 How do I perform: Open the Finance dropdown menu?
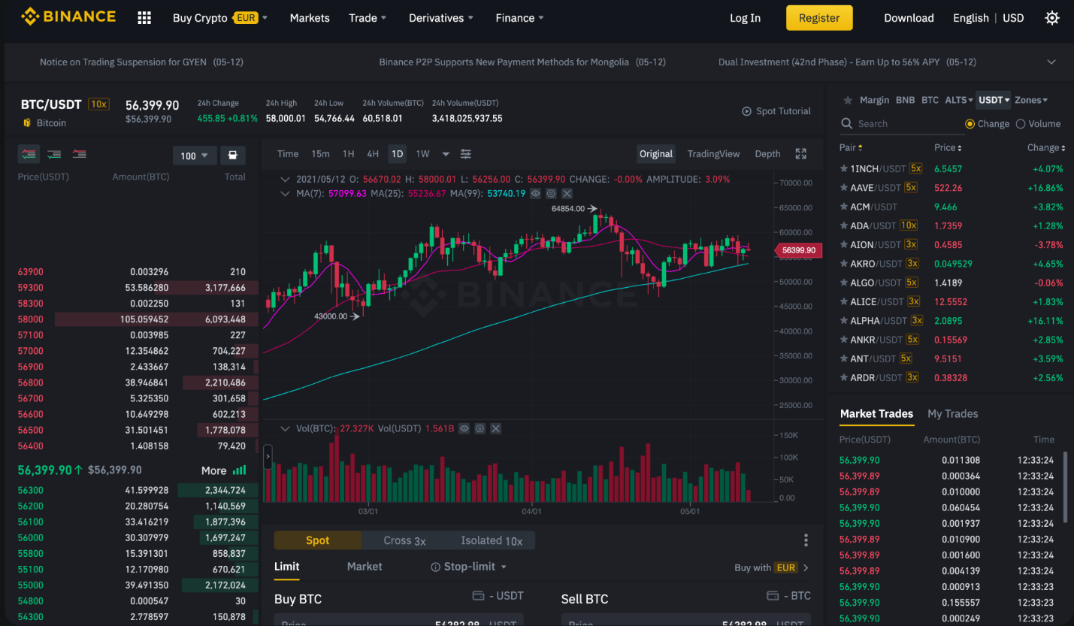[x=519, y=18]
